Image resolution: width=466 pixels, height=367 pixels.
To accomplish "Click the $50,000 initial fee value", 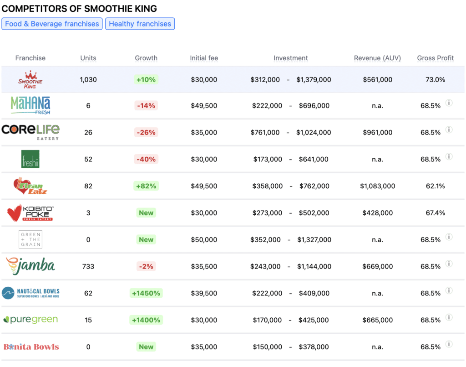I will 204,240.
